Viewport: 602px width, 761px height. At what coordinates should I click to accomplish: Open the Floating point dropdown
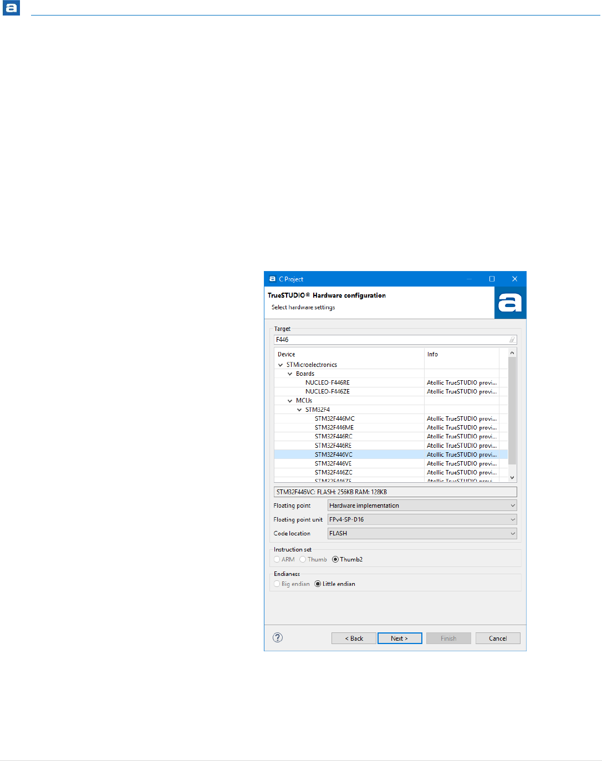click(422, 505)
